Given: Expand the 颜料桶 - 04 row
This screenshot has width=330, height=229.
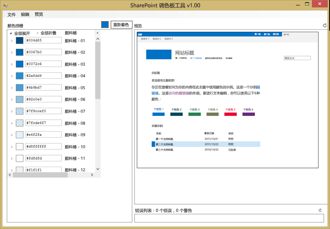Looking at the screenshot, I should tap(12, 76).
